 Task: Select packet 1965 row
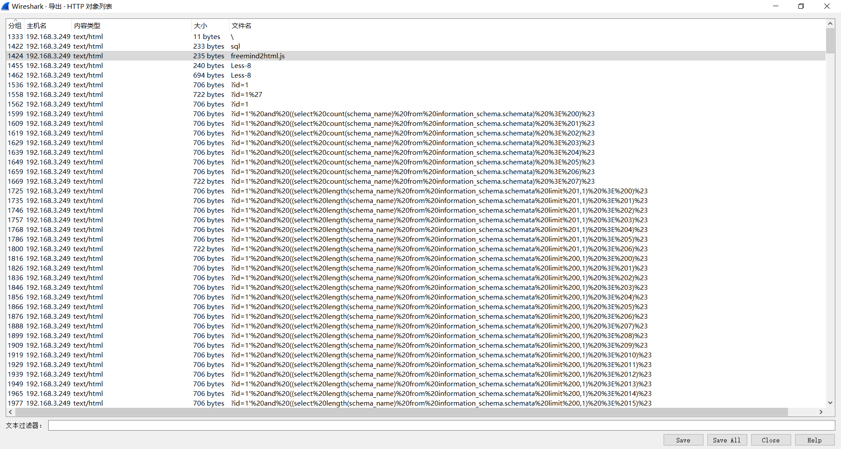416,393
